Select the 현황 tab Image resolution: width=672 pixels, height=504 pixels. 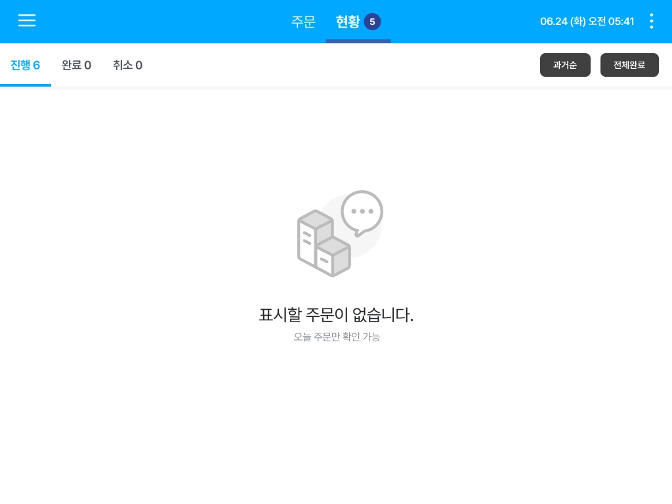(x=348, y=22)
